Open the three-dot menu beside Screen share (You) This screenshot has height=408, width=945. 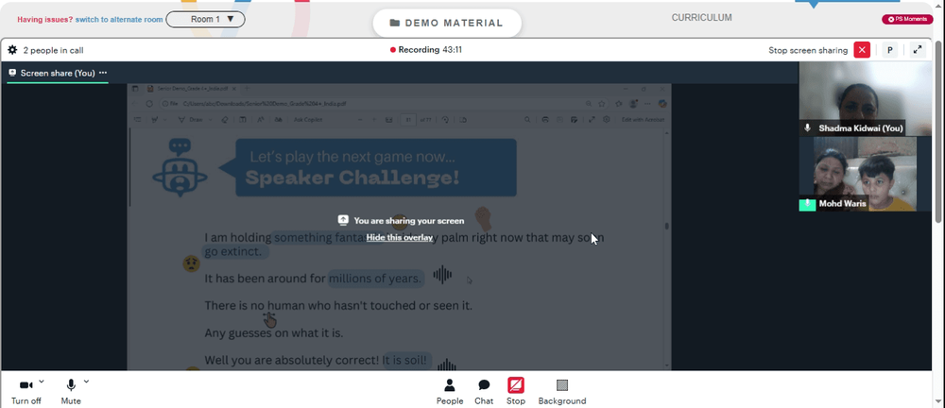(103, 73)
